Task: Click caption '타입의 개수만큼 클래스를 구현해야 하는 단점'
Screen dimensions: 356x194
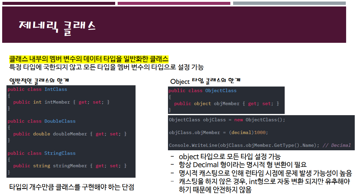Action: pos(72,187)
